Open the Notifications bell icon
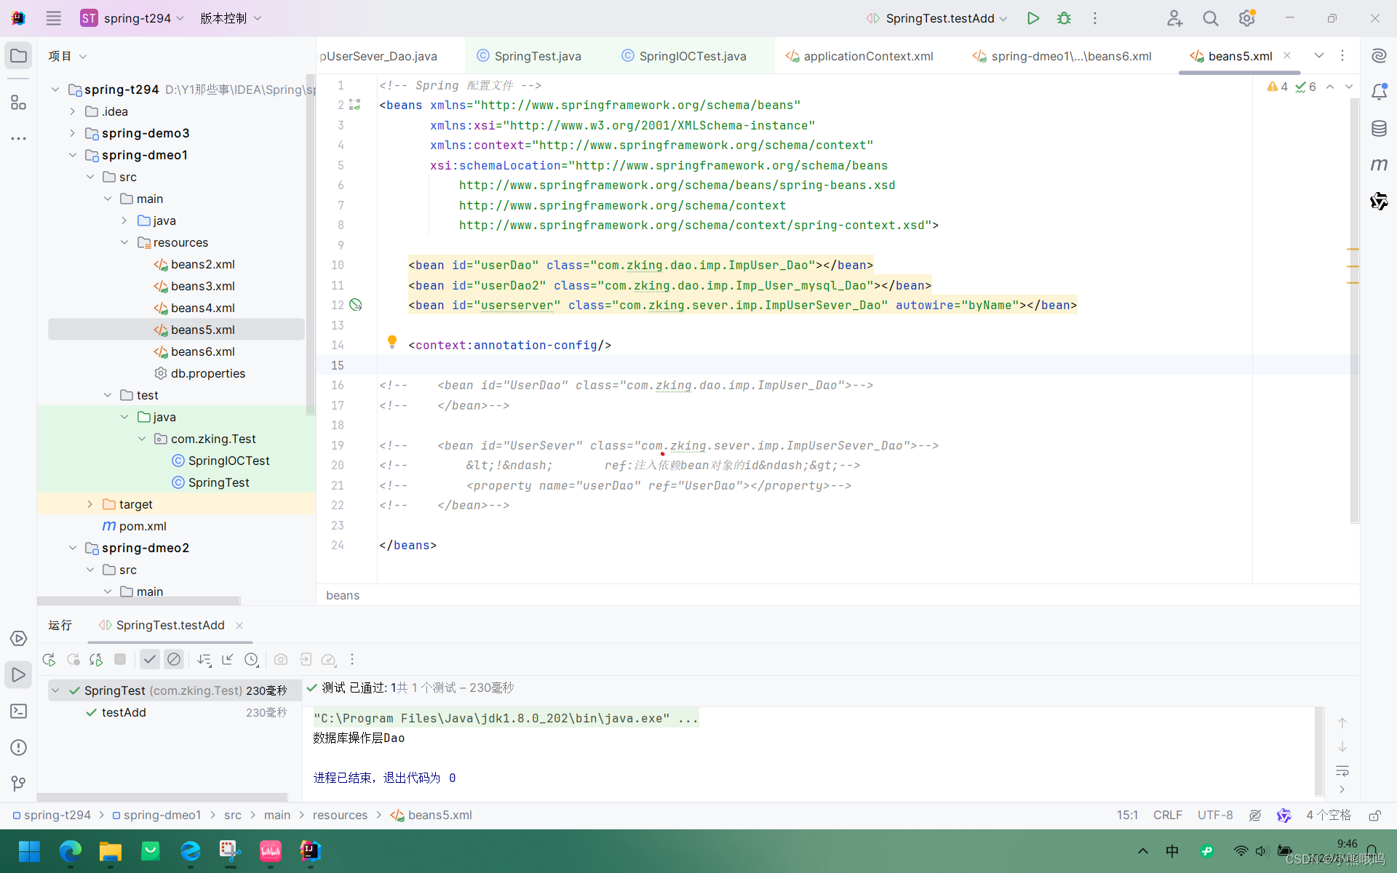 tap(1379, 92)
